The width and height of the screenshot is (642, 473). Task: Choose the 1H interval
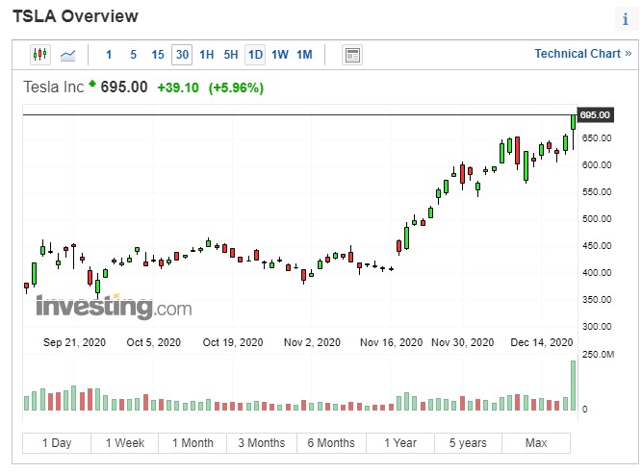pyautogui.click(x=206, y=55)
